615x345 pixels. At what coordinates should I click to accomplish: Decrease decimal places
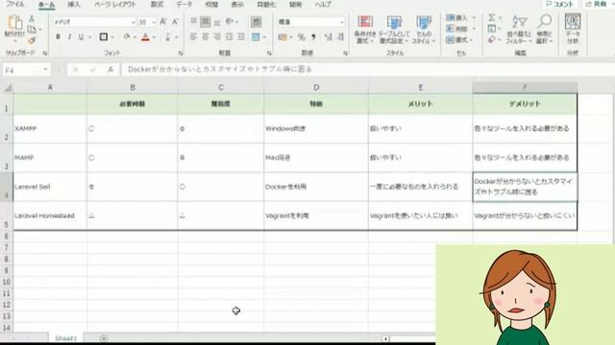(340, 37)
